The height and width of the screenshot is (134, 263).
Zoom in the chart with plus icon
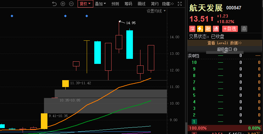[x=63, y=4]
